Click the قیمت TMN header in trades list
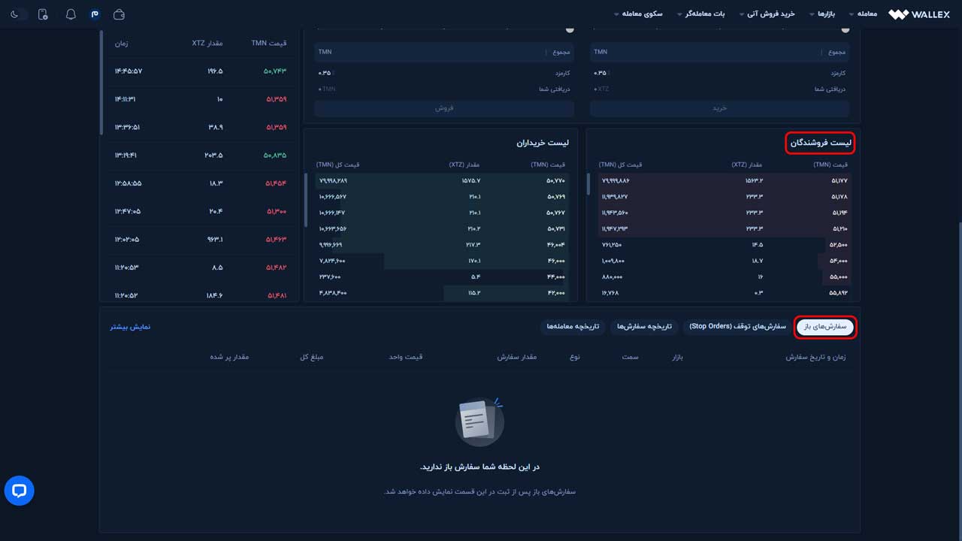 [x=269, y=44]
